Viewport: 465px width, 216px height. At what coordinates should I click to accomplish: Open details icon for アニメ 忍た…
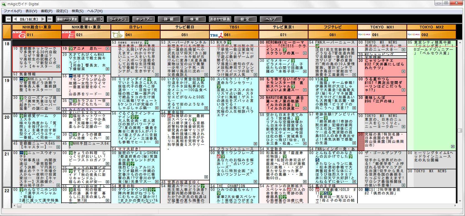point(108,48)
